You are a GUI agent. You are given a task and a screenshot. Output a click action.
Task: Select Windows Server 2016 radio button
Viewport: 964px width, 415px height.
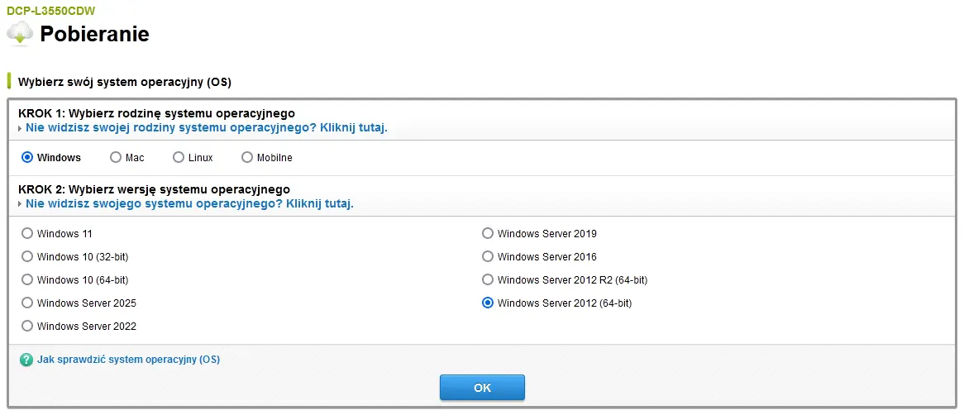point(488,256)
